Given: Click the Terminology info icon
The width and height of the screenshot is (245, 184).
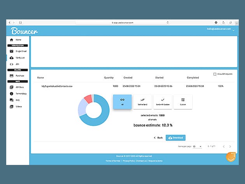Looking at the screenshot, I should coord(12,94).
